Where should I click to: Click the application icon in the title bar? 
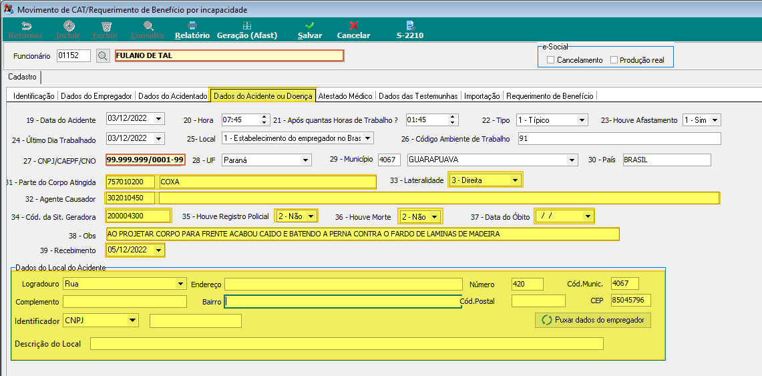[x=8, y=9]
